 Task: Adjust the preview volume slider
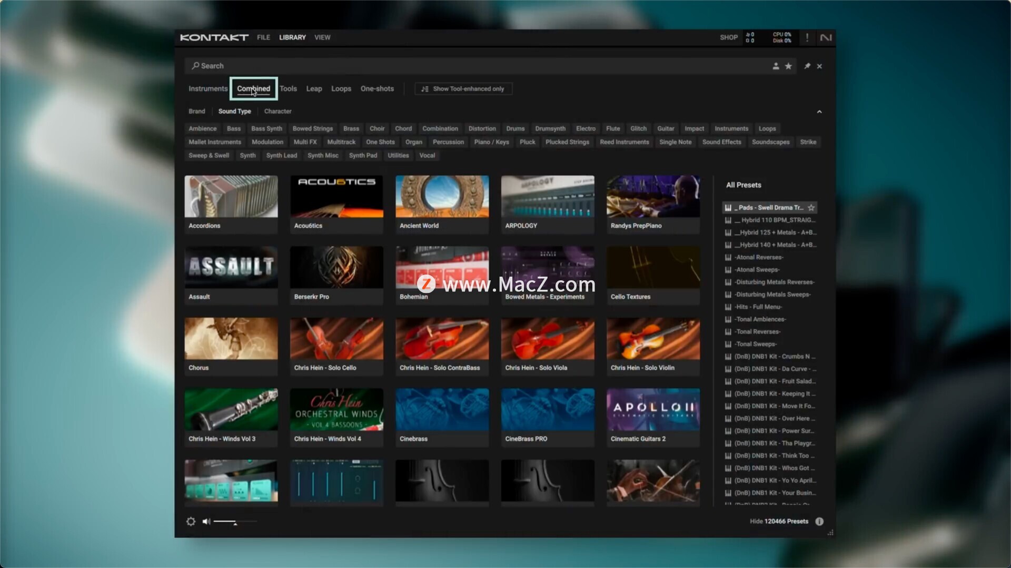pos(235,521)
